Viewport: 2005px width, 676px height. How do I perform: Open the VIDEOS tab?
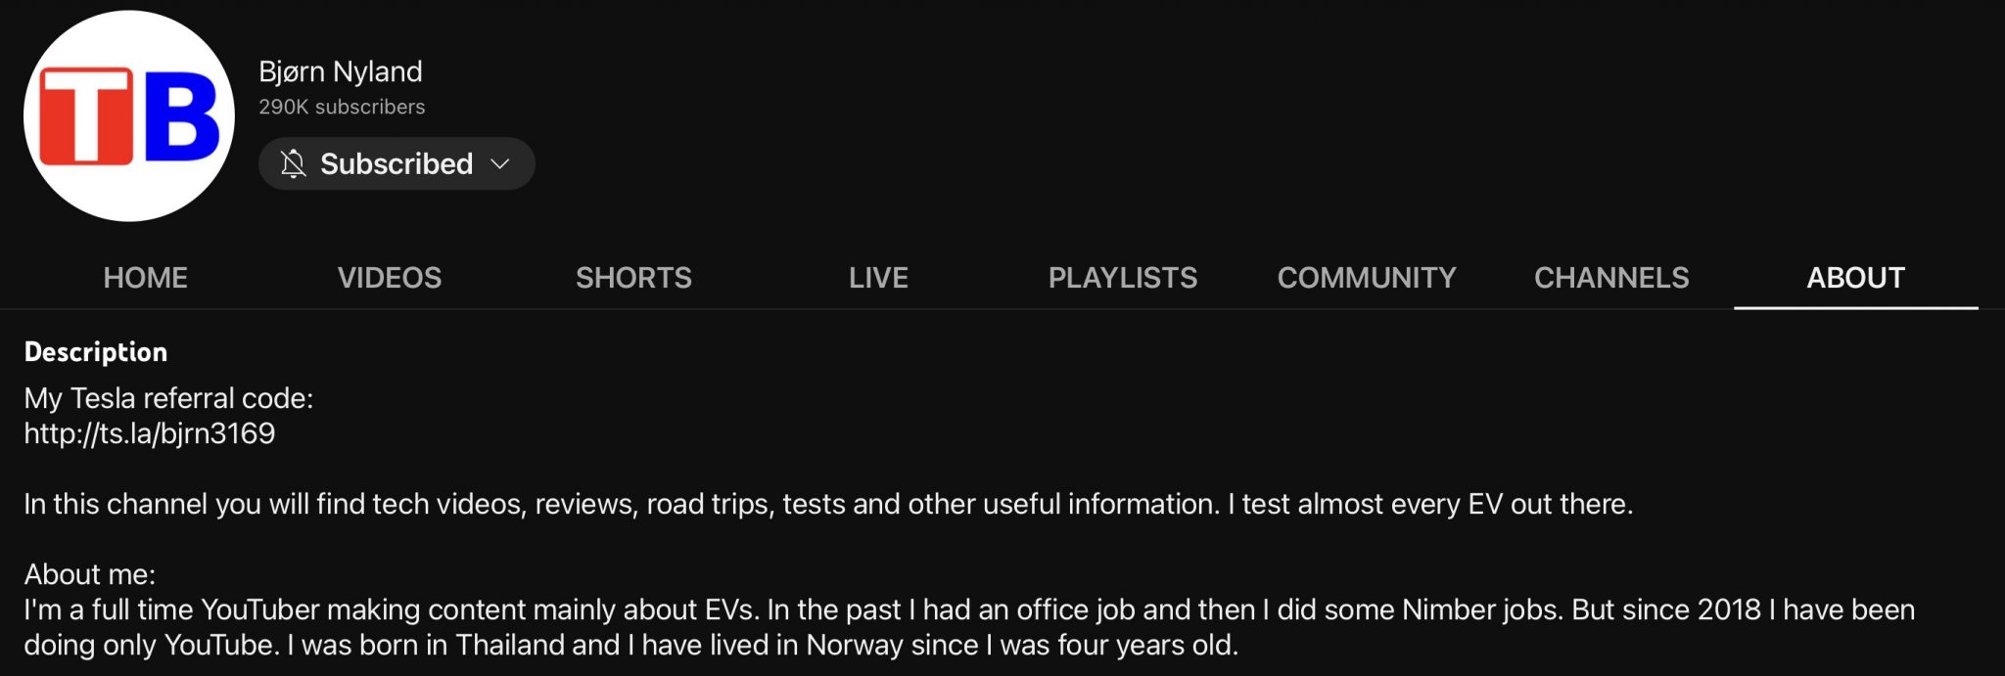390,278
